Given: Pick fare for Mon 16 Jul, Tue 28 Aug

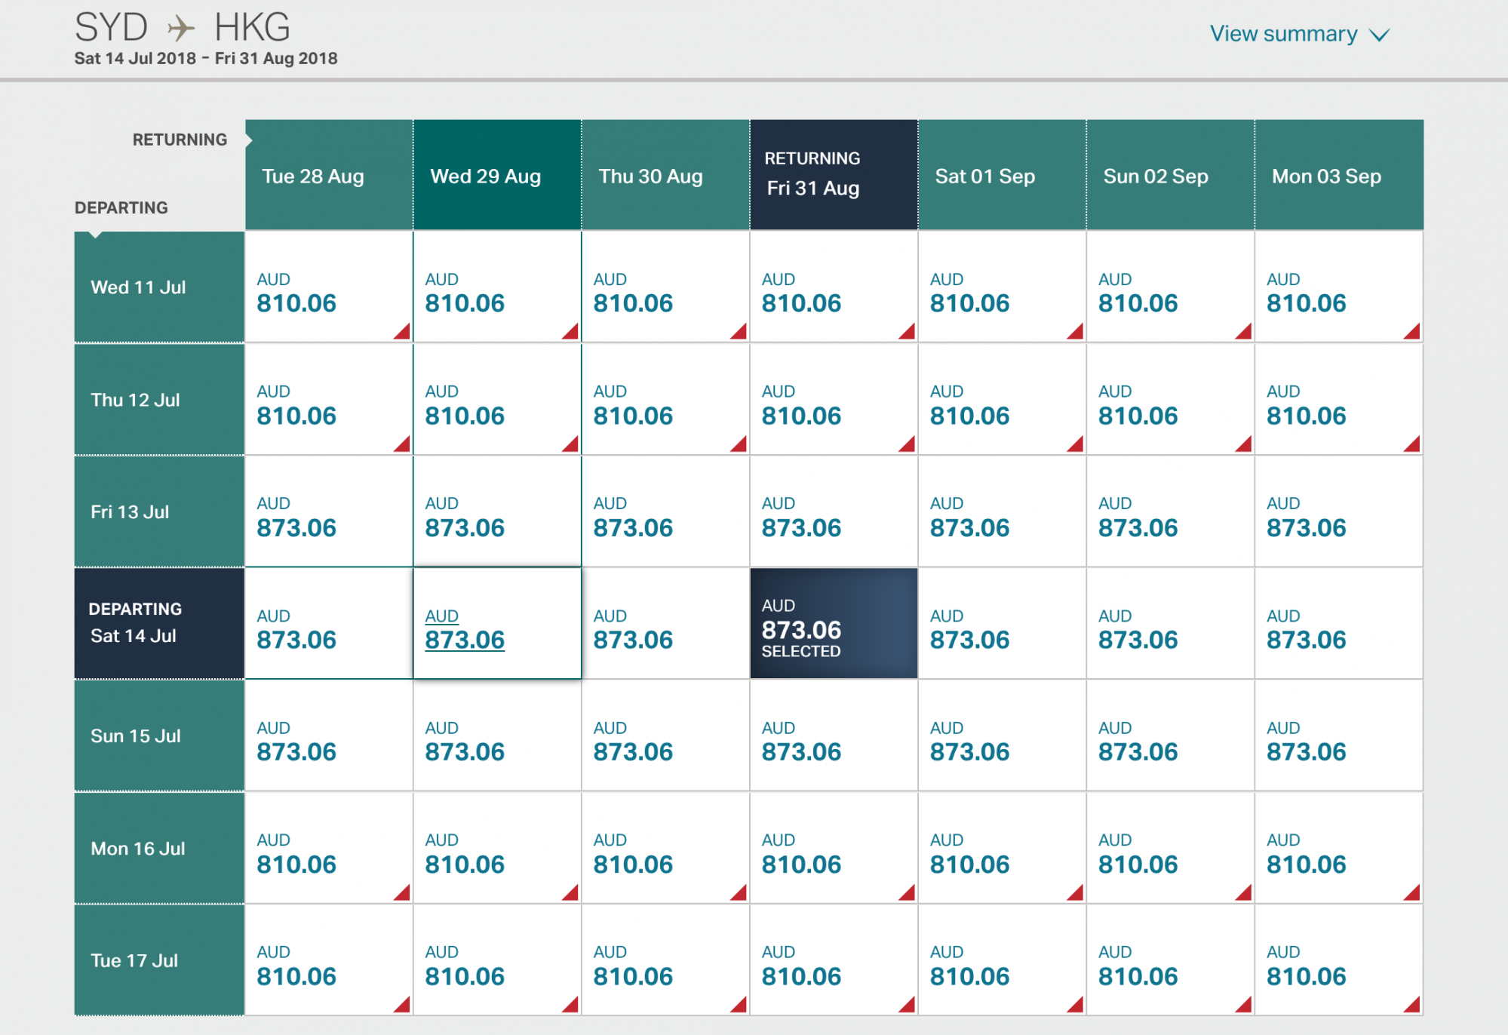Looking at the screenshot, I should (329, 848).
